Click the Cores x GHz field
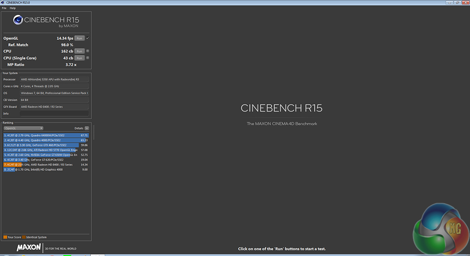 pyautogui.click(x=54, y=86)
